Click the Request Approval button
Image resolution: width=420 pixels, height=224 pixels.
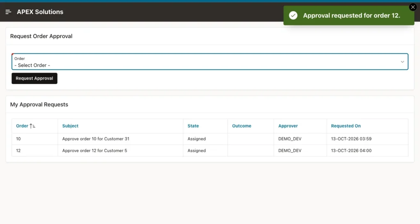coord(34,78)
